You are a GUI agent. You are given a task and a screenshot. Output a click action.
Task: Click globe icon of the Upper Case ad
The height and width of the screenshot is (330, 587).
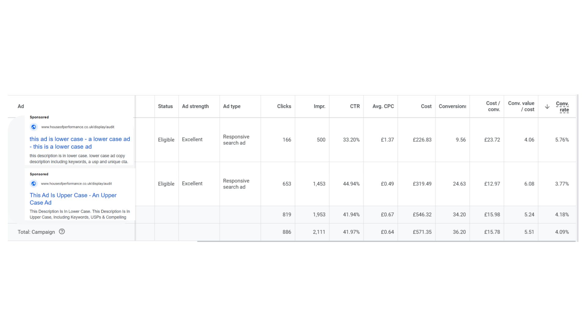click(x=34, y=184)
